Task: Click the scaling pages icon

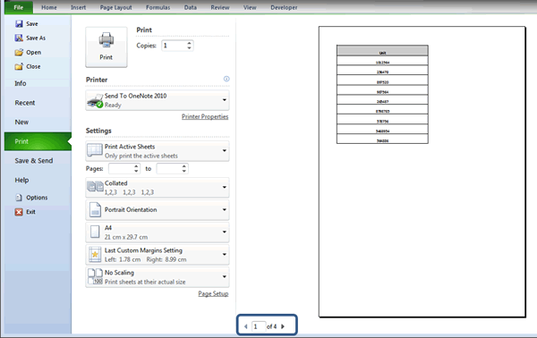Action: click(x=95, y=277)
